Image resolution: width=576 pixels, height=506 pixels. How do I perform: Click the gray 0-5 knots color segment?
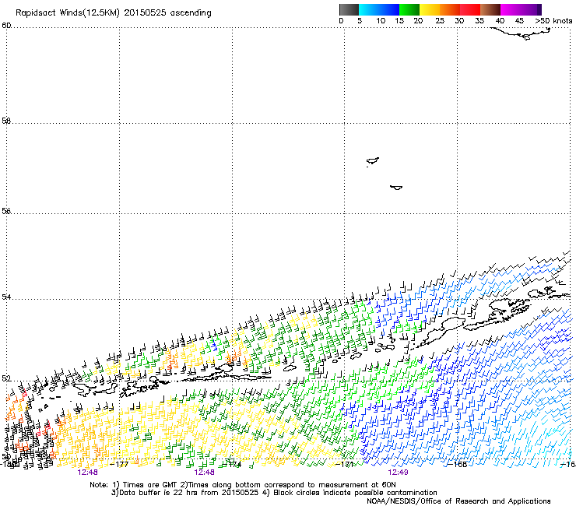pos(349,9)
